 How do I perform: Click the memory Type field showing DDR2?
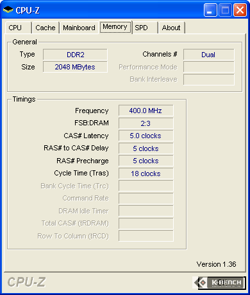click(75, 55)
